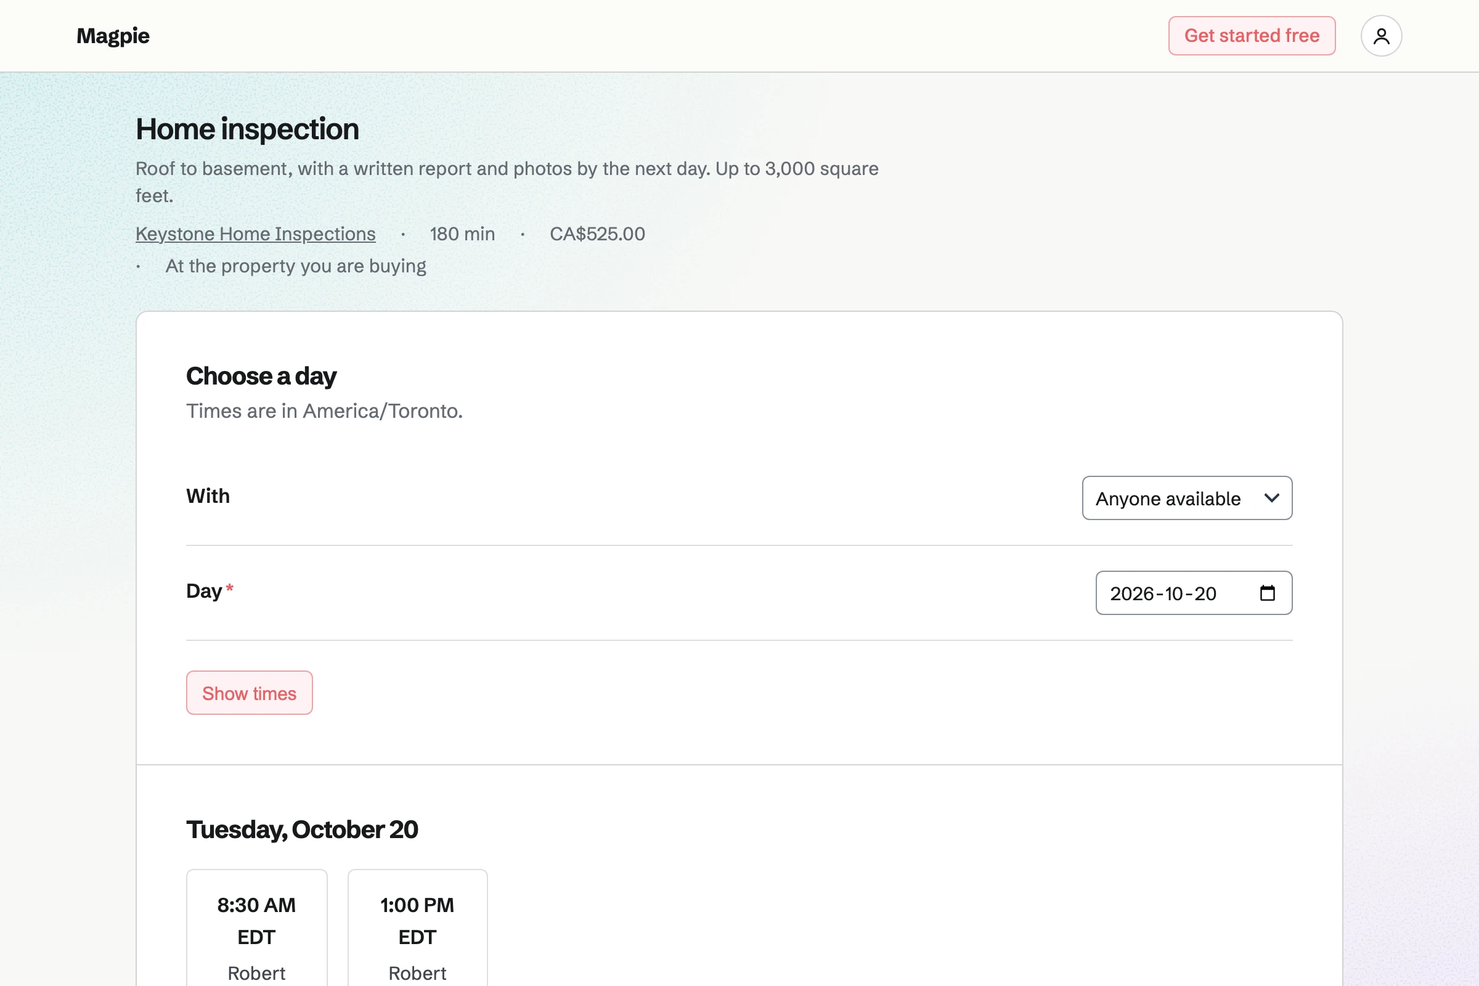Click the Choose a day heading

tap(261, 376)
